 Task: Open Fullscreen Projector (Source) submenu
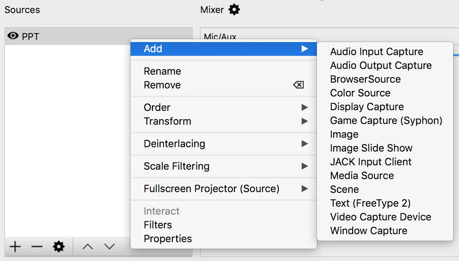(224, 188)
